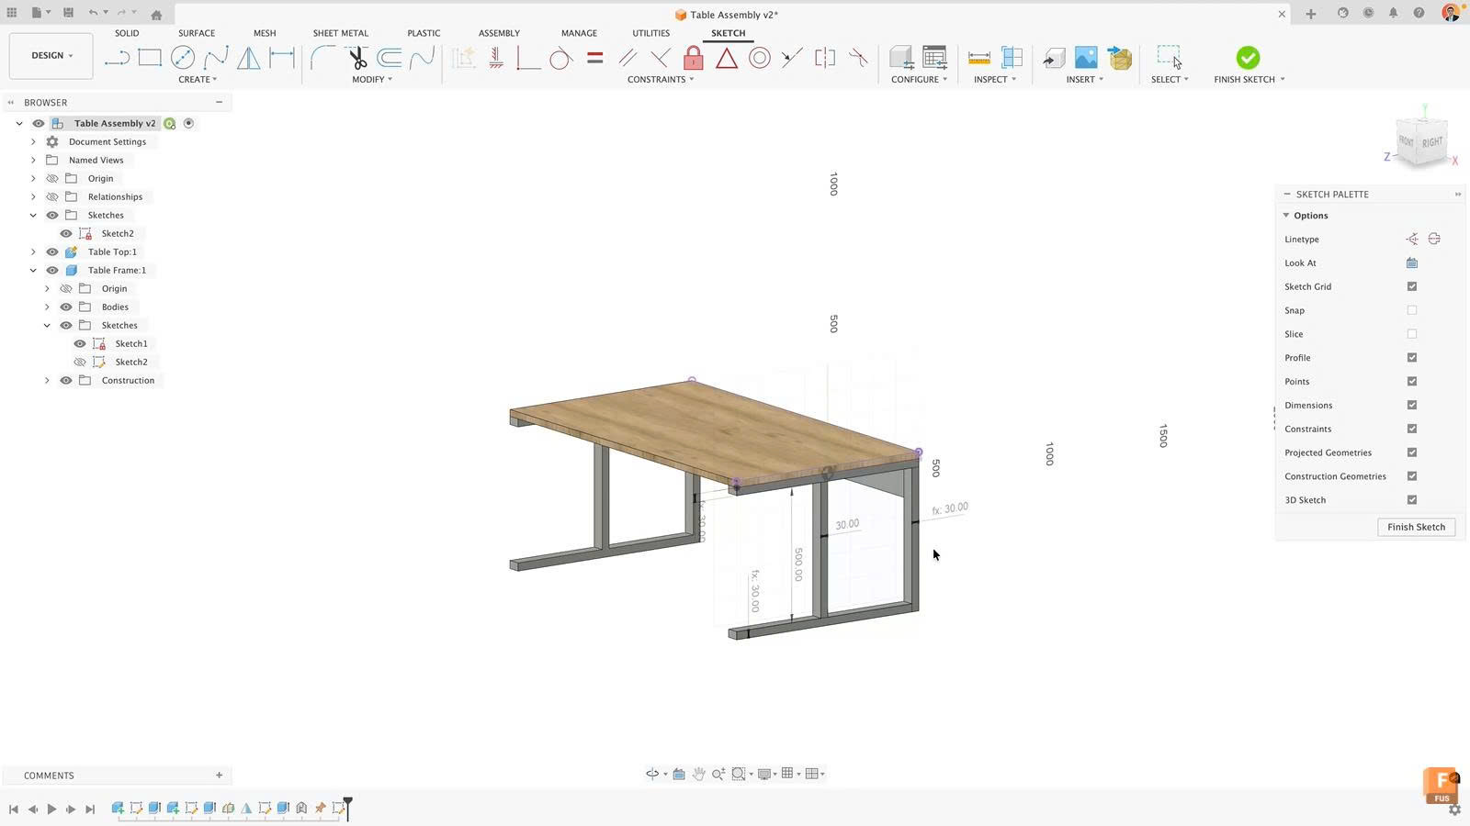This screenshot has width=1470, height=826.
Task: Uncheck the 3D Sketch option
Action: 1412,499
